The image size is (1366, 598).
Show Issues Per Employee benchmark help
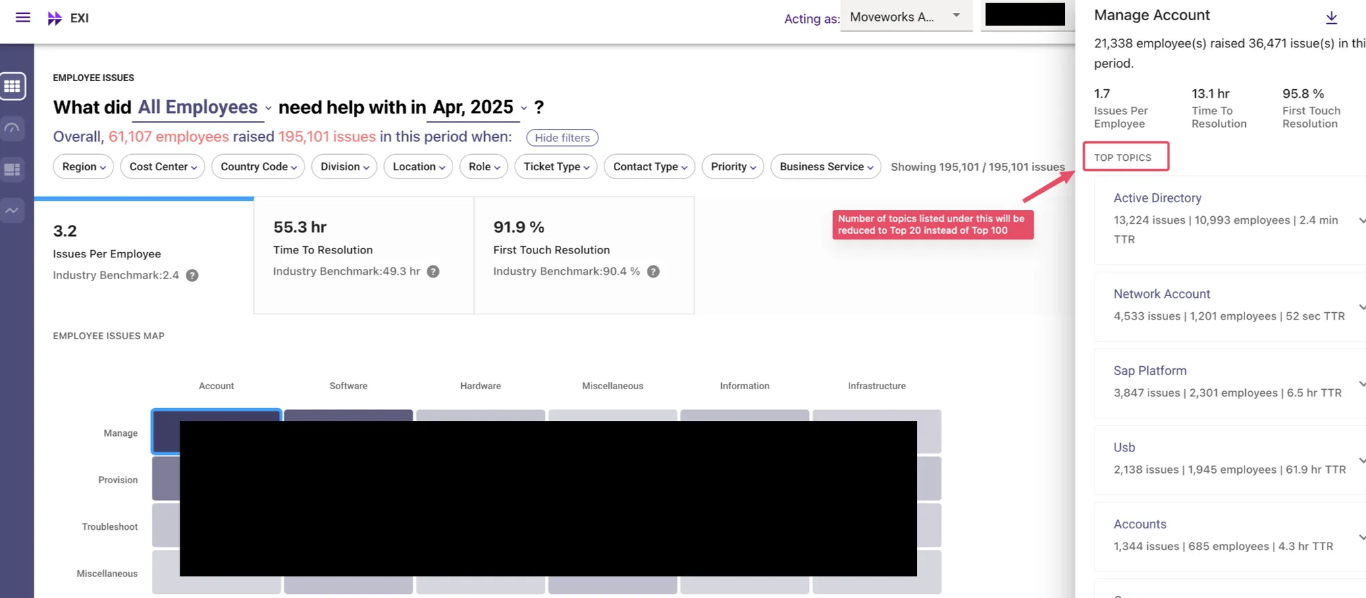pos(192,276)
